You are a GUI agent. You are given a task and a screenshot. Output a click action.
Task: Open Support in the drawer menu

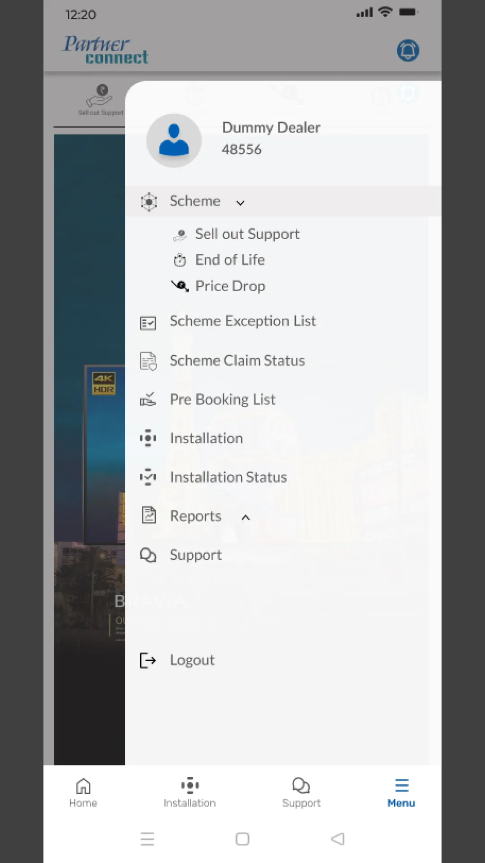195,556
